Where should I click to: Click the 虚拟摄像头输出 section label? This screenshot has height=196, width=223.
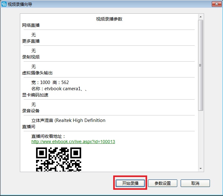click(x=37, y=73)
